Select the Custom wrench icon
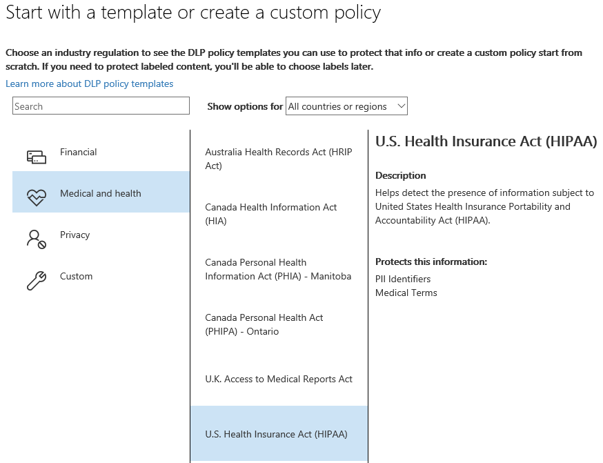 pos(36,280)
